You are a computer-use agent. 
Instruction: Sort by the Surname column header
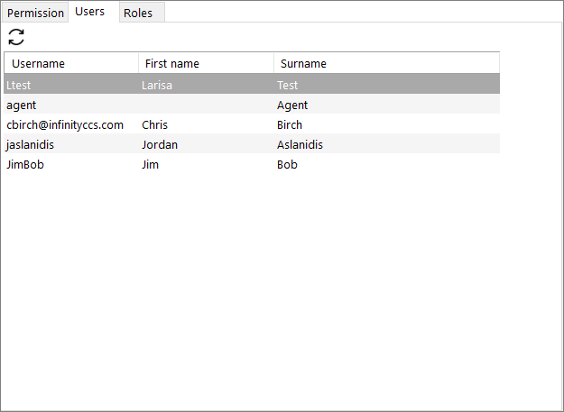click(386, 63)
